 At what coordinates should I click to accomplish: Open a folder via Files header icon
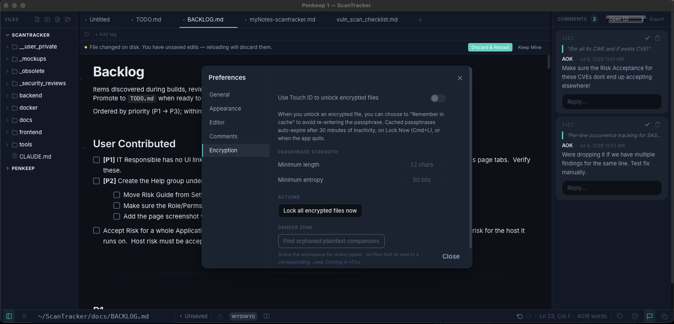tap(68, 19)
